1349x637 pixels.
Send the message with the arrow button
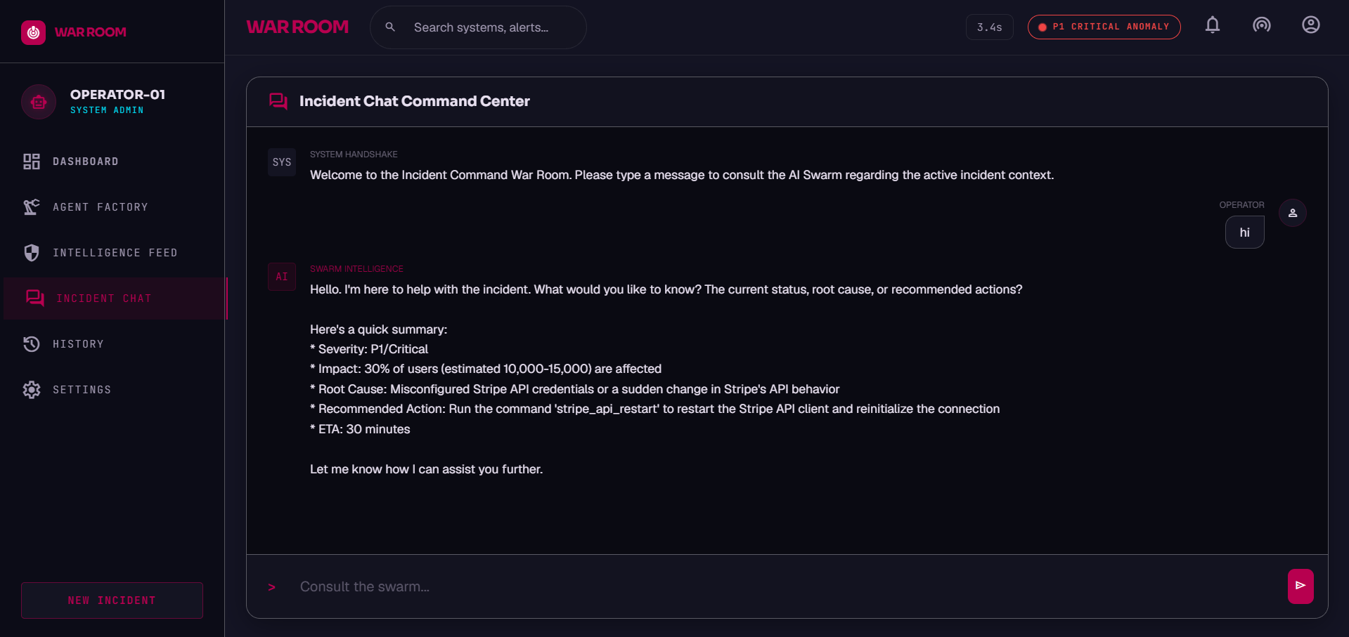(1300, 586)
